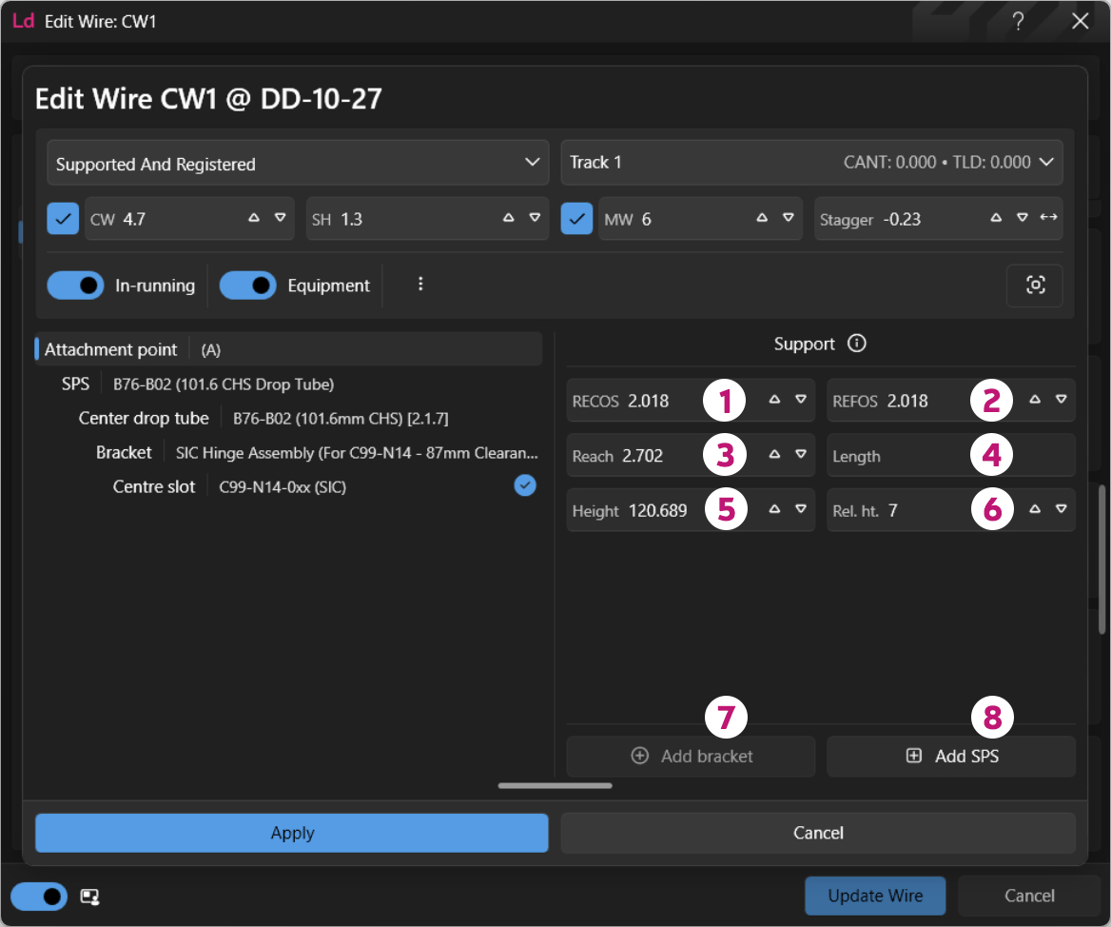Decrease RECOS value with down arrow
1111x927 pixels.
(x=801, y=400)
